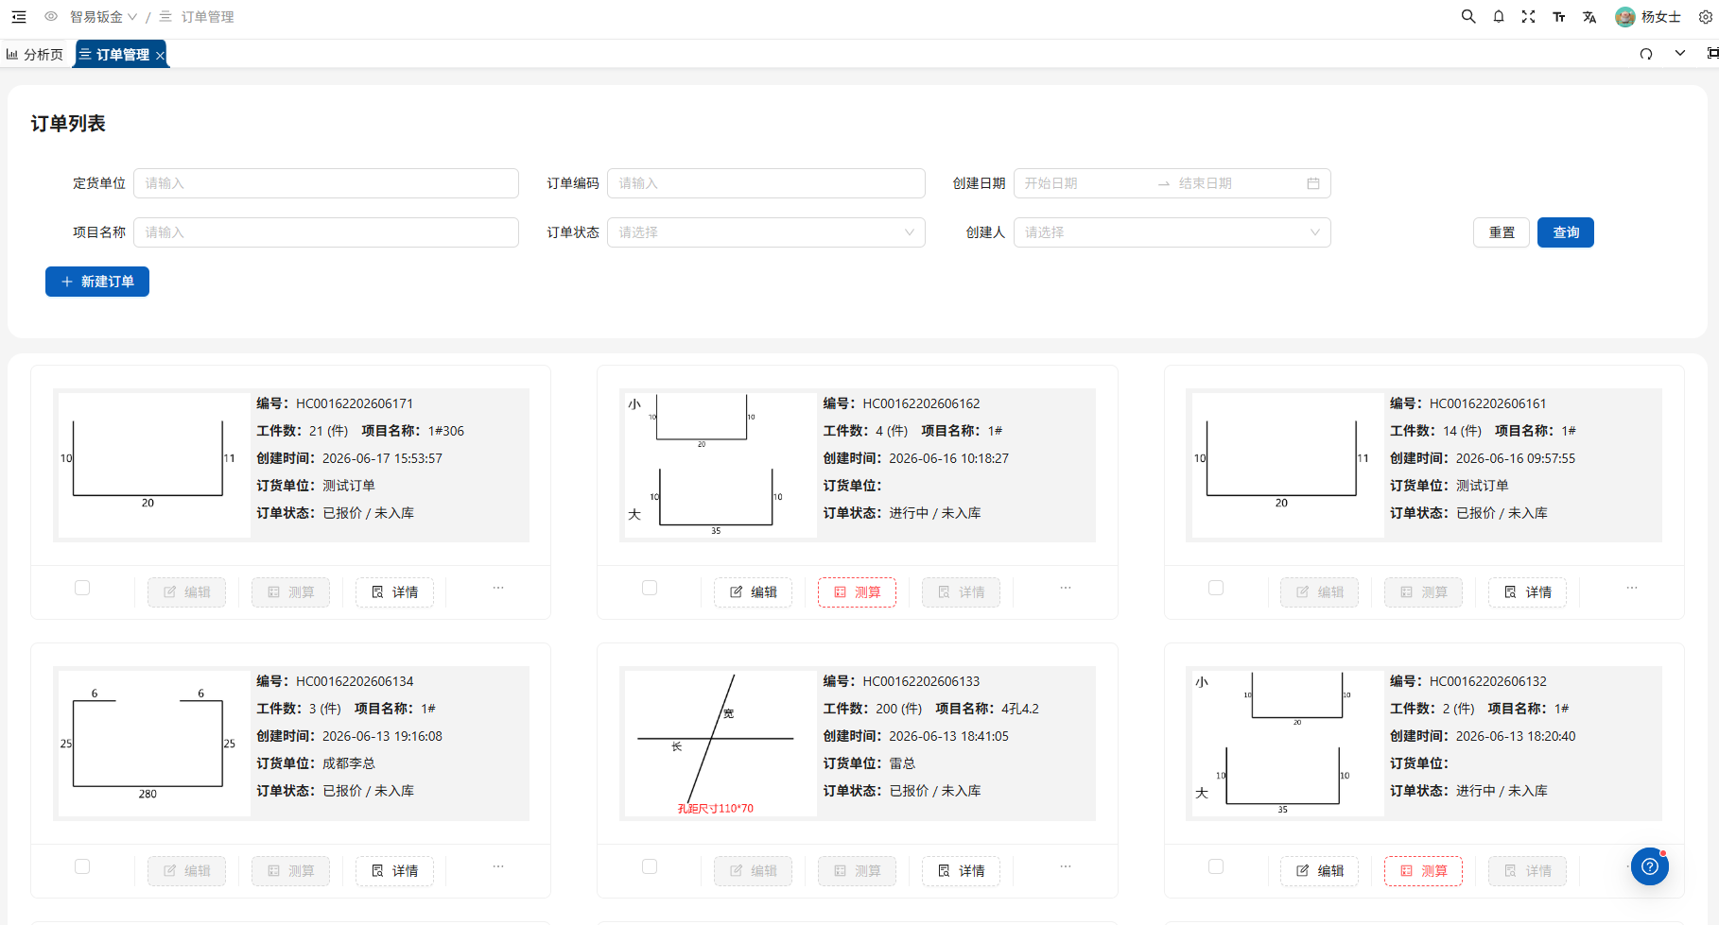Open 详情 for order HC00162202606161
The height and width of the screenshot is (925, 1719).
1528,592
